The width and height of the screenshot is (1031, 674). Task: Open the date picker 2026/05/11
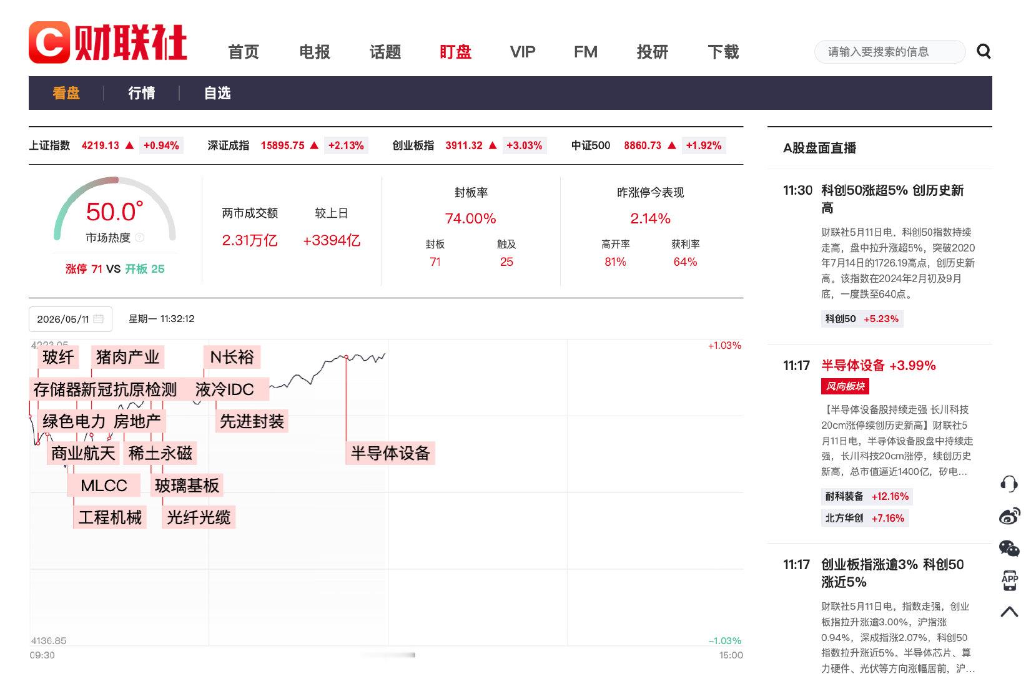point(71,319)
